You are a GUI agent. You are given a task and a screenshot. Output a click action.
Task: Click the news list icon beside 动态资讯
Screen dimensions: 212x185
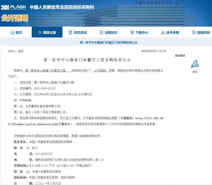coord(70,32)
